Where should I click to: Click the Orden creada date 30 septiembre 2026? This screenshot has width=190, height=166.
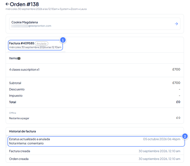[159, 159]
